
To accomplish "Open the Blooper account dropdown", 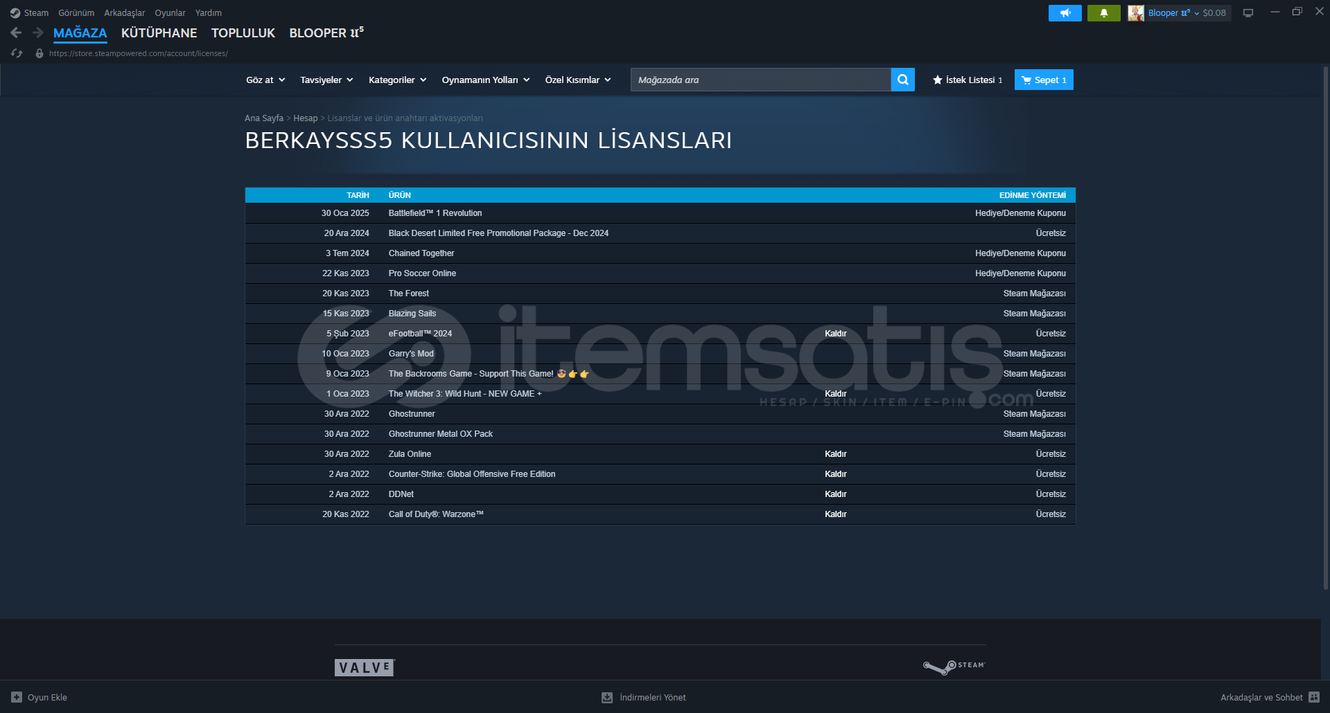I will (x=1173, y=13).
